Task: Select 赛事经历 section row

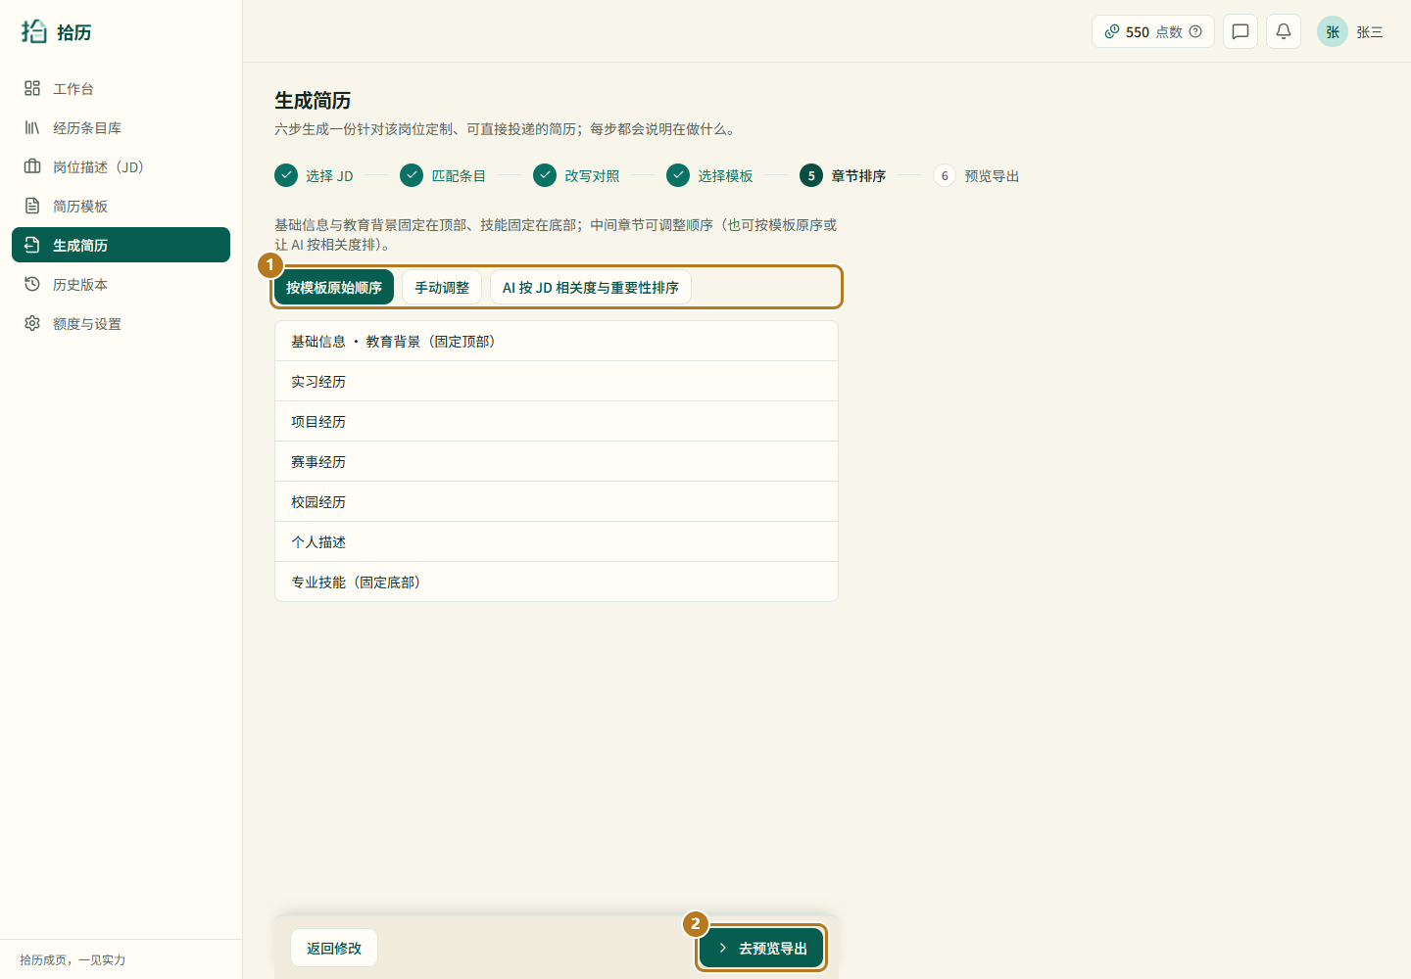Action: [x=557, y=461]
